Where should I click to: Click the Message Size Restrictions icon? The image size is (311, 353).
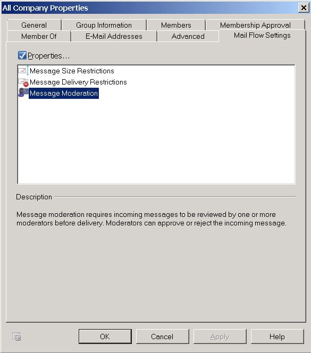23,71
